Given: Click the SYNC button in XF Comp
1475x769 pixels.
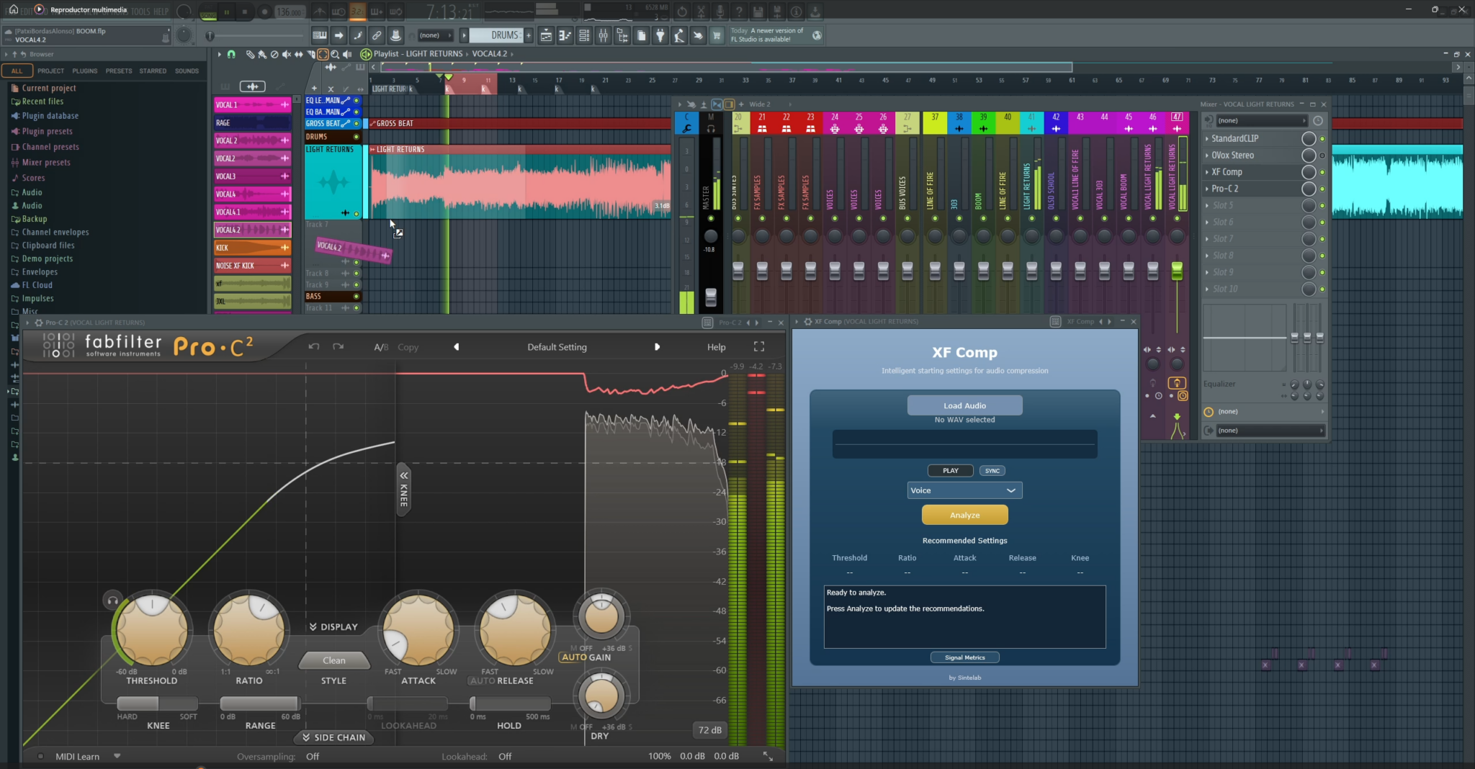Looking at the screenshot, I should point(992,471).
